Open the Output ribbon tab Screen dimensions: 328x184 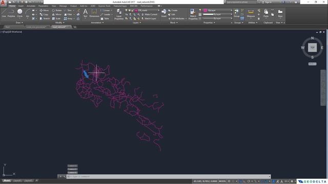73,6
